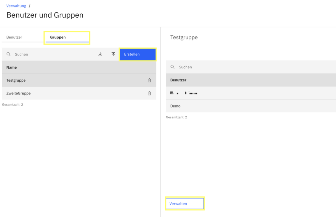Viewport: 336px width, 217px height.
Task: Click the upload arrow icon in groups toolbar
Action: pos(113,54)
